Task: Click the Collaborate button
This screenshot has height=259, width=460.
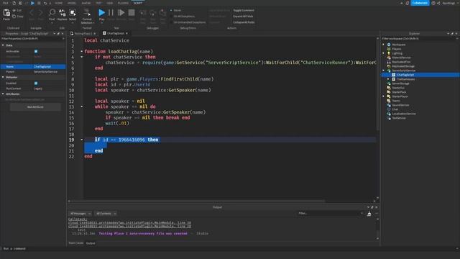Action: point(420,3)
